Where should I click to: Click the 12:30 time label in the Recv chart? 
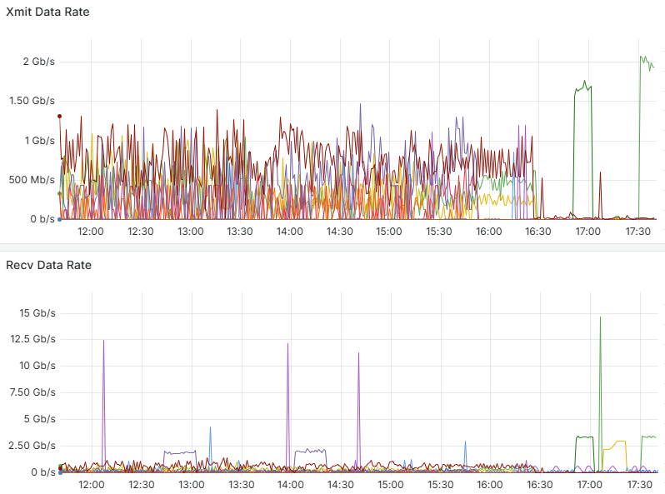coord(142,485)
